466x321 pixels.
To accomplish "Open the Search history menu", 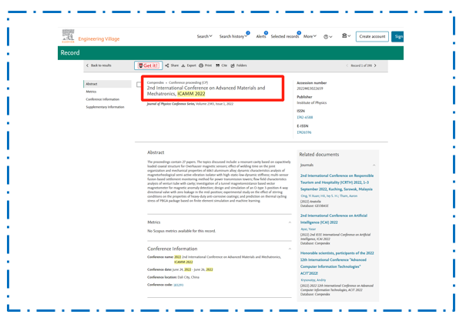I will (233, 36).
